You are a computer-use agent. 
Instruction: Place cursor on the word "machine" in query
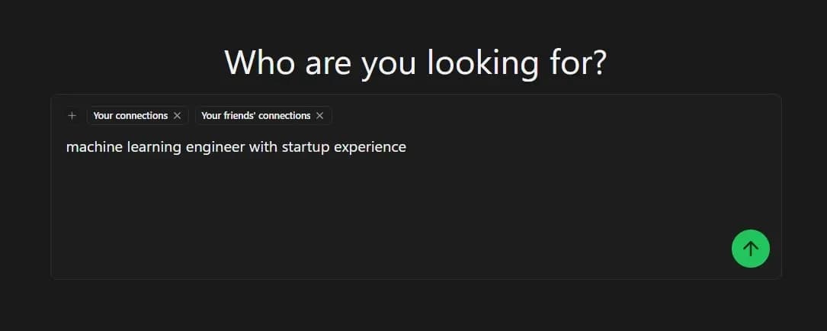pos(90,147)
